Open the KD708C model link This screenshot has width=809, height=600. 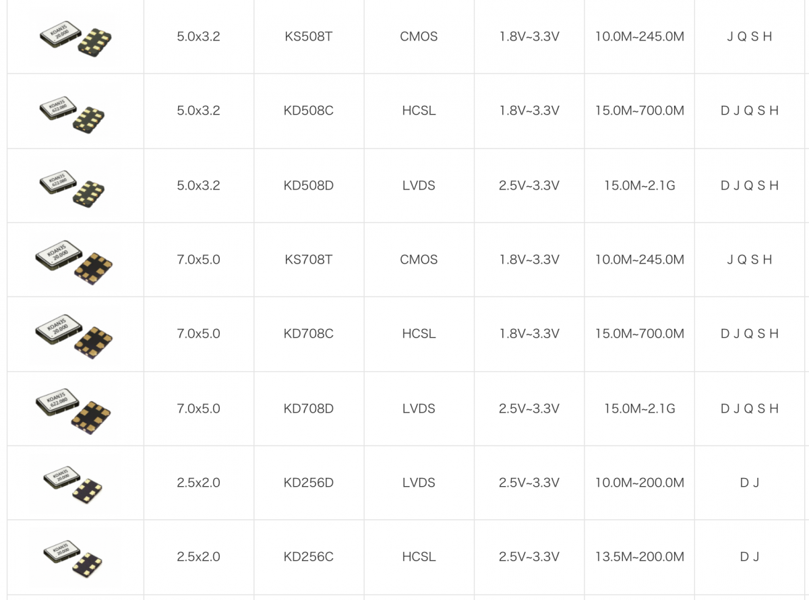308,334
